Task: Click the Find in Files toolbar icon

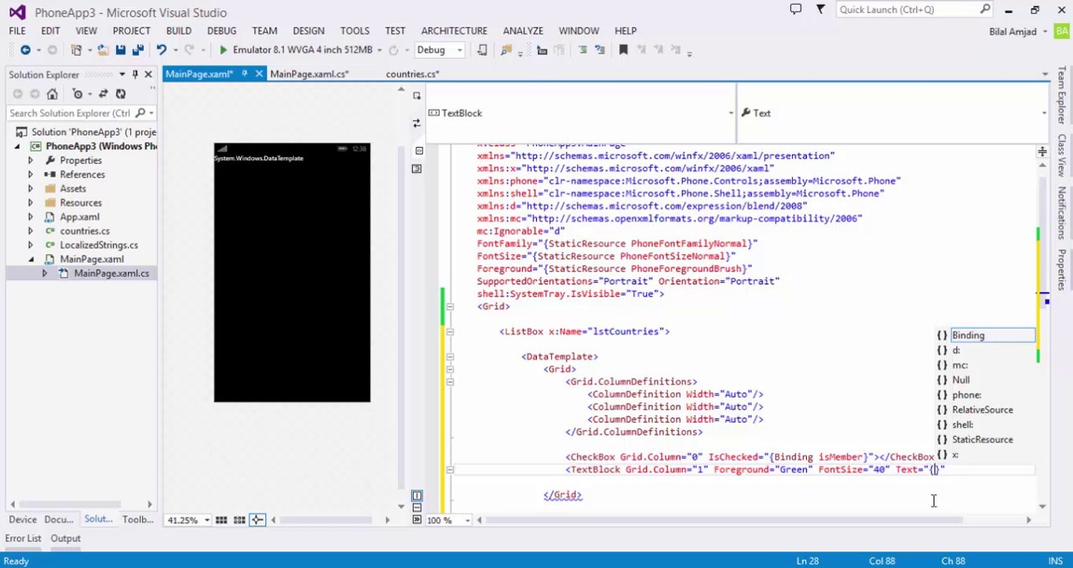Action: tap(505, 50)
